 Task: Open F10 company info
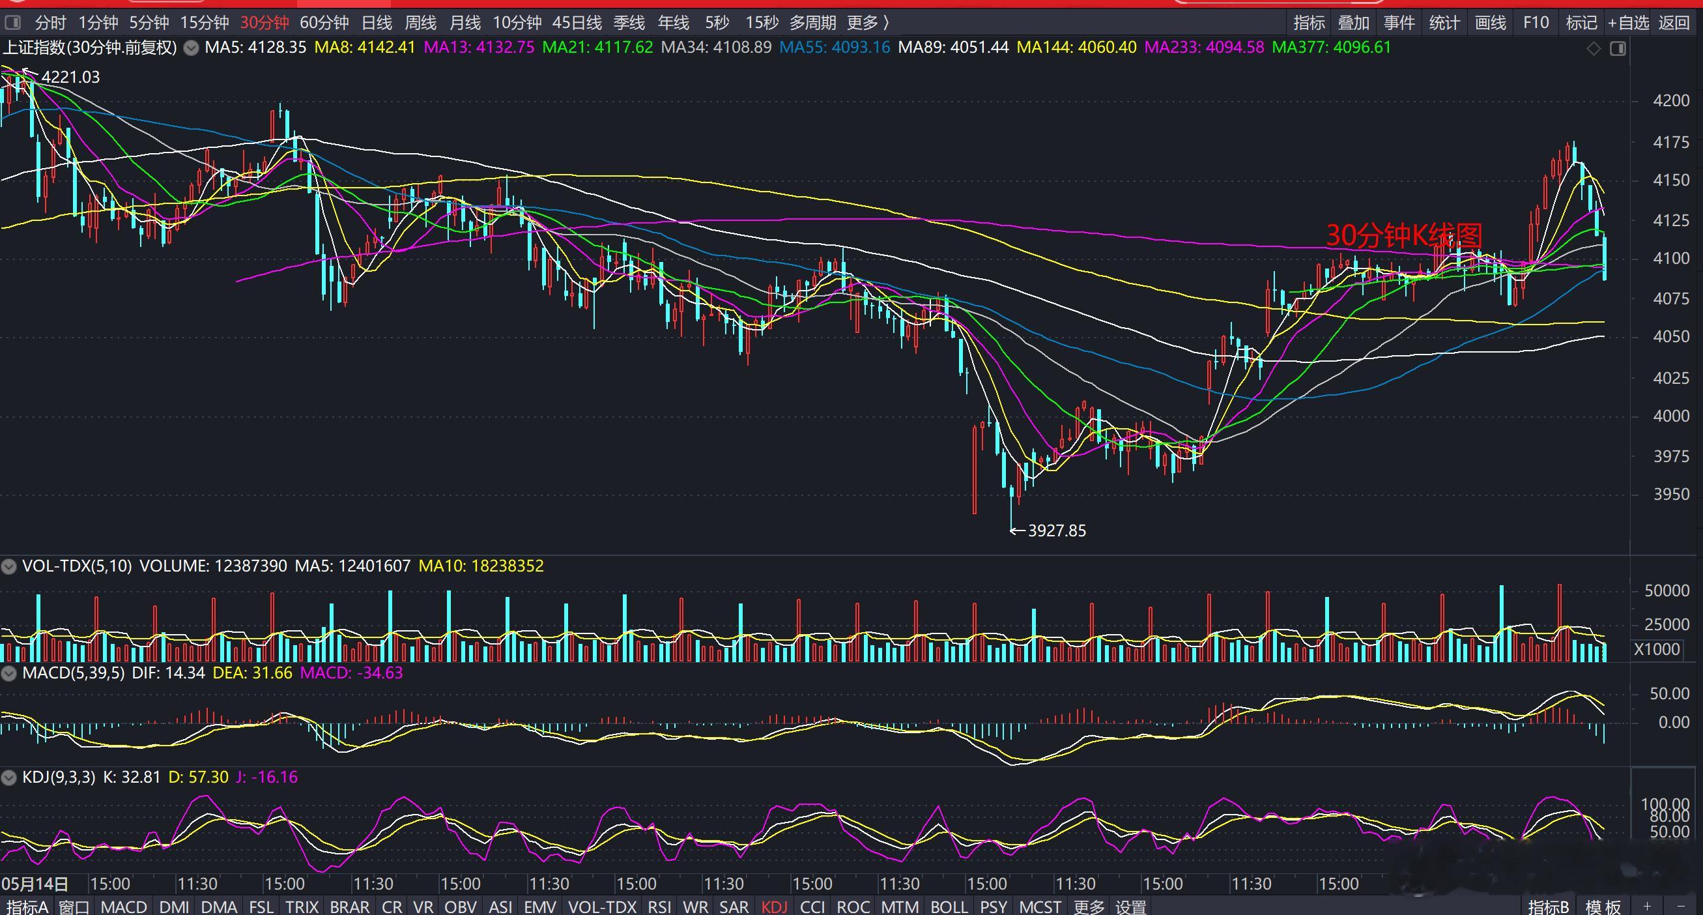pos(1536,22)
